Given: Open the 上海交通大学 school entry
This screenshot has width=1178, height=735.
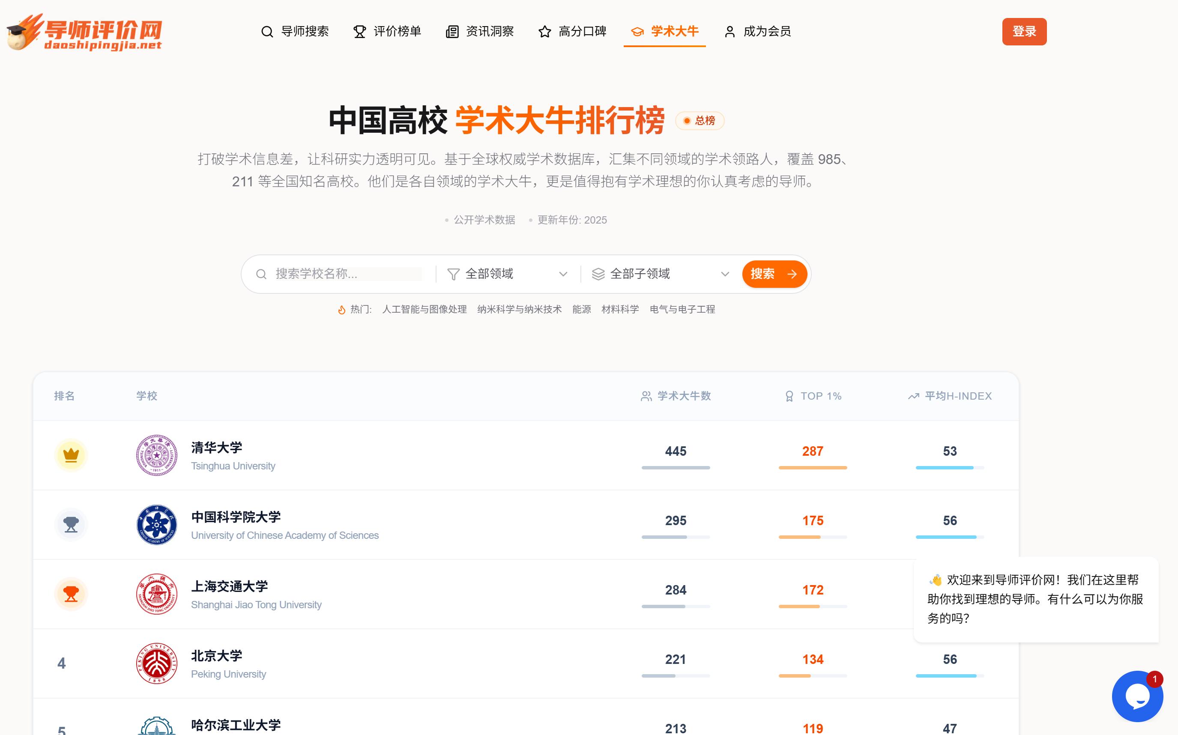Looking at the screenshot, I should (x=526, y=594).
